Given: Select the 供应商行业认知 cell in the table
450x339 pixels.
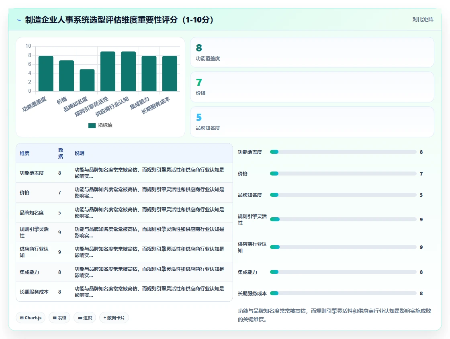Looking at the screenshot, I should point(34,252).
